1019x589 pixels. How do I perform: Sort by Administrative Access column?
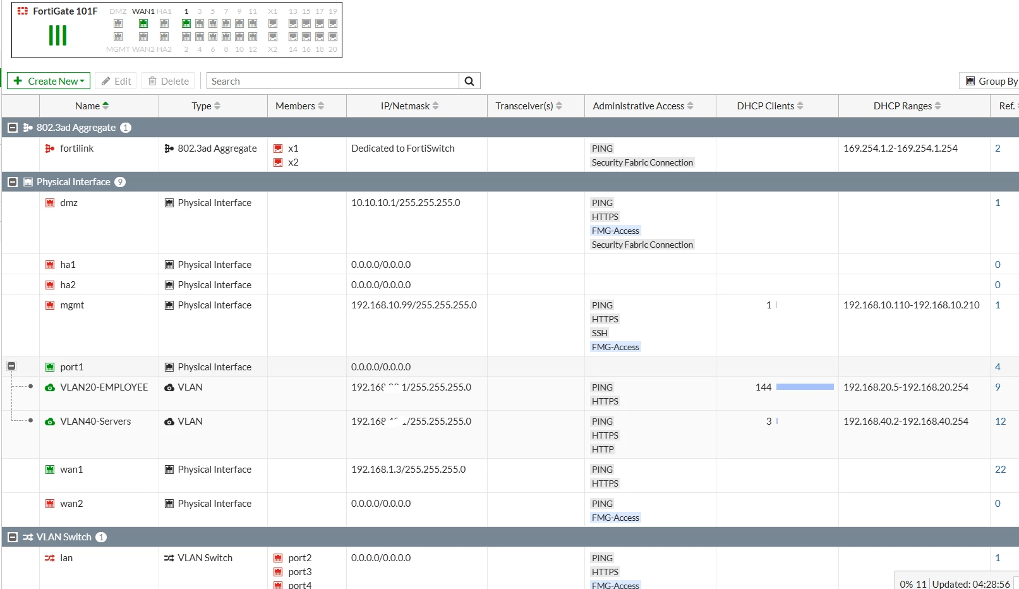pos(643,106)
